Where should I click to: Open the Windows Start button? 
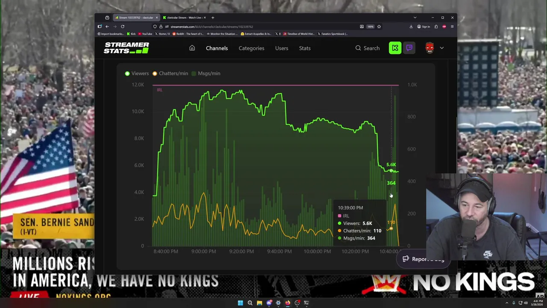click(240, 303)
